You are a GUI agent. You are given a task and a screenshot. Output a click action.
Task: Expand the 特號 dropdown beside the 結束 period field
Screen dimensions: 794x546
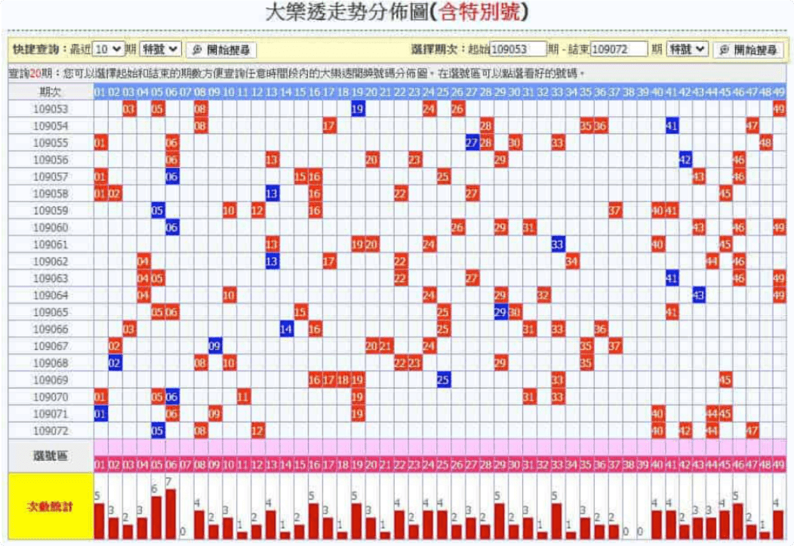tap(688, 49)
